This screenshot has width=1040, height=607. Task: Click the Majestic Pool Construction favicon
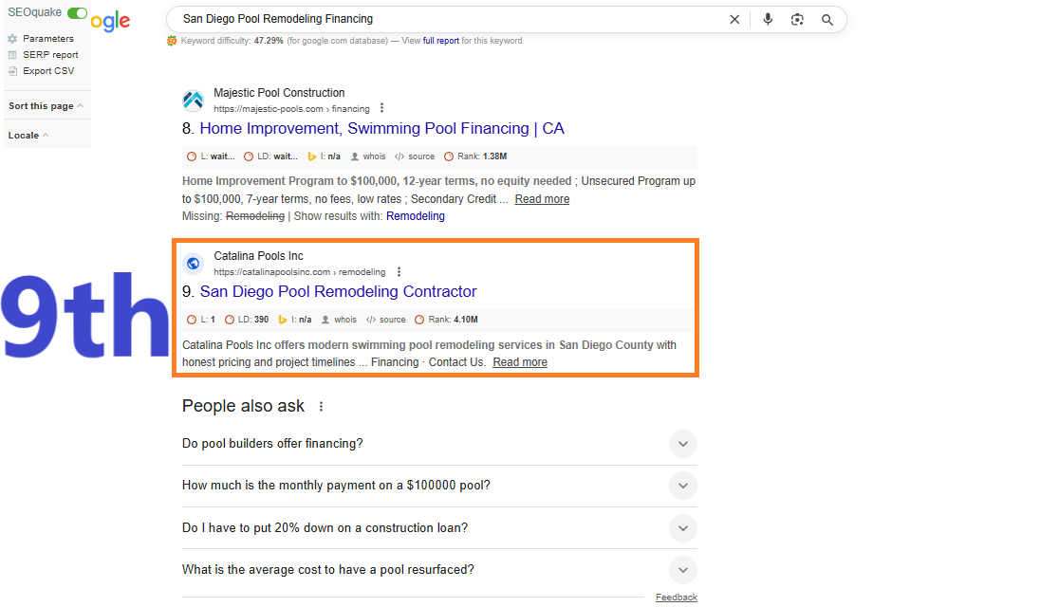pyautogui.click(x=193, y=101)
